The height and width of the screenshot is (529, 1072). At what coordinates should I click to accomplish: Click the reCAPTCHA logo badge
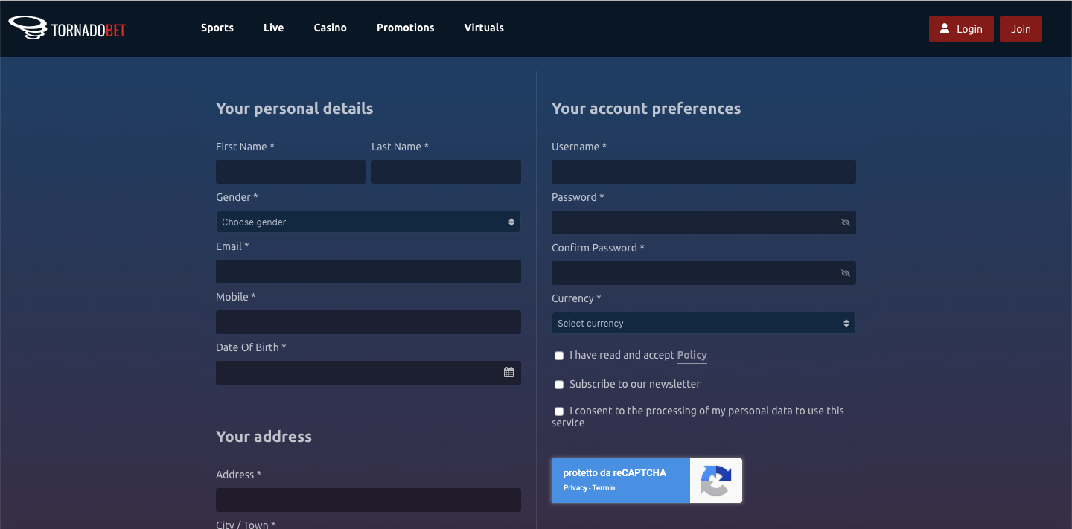click(x=715, y=481)
